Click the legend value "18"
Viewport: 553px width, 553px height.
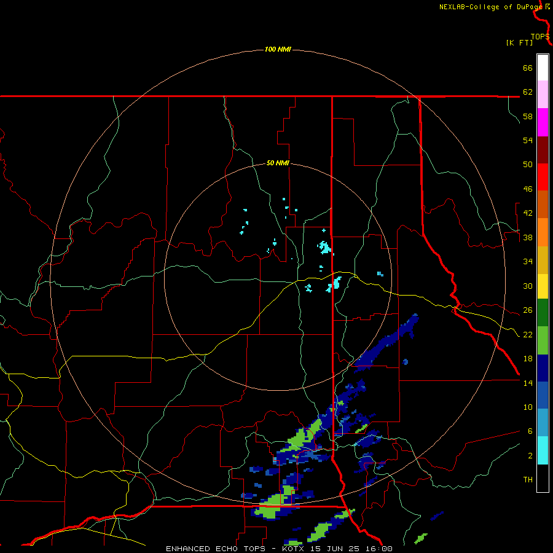point(528,359)
